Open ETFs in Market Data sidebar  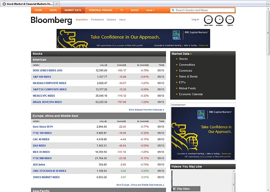(182, 82)
